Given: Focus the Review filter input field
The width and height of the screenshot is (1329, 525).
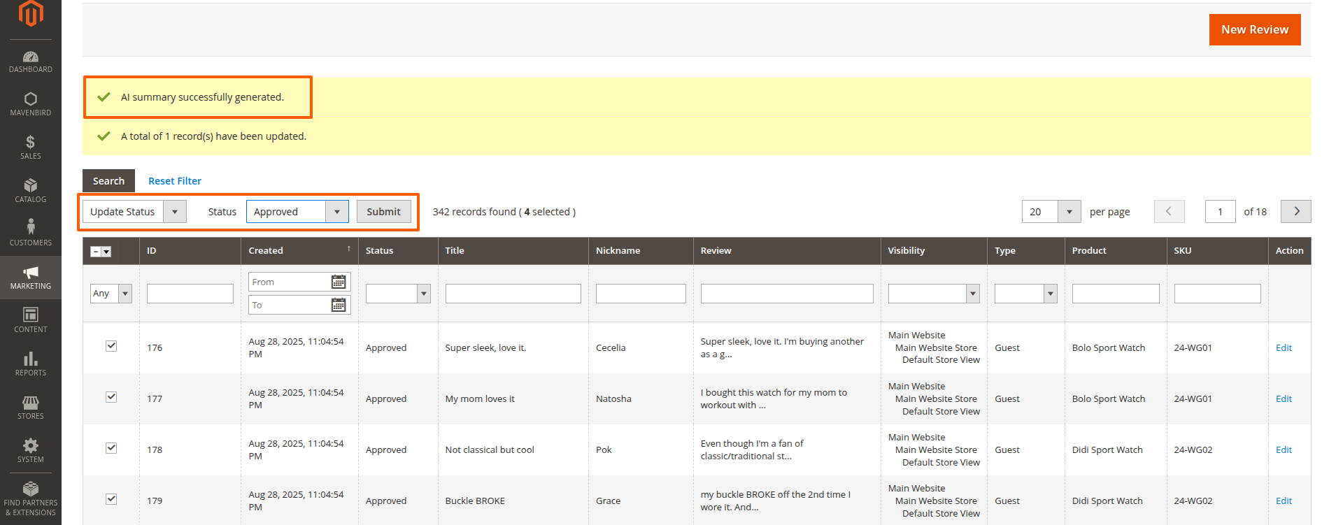Looking at the screenshot, I should (x=787, y=294).
